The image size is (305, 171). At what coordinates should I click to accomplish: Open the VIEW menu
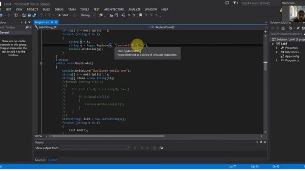click(x=19, y=9)
